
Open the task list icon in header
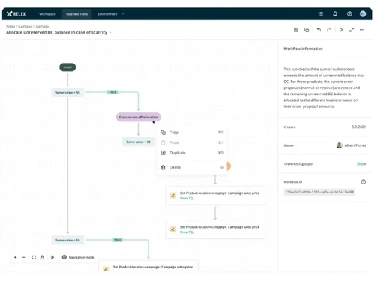tap(321, 14)
